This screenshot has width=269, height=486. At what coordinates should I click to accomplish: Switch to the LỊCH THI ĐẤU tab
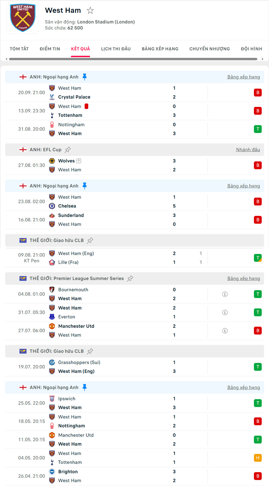[116, 49]
